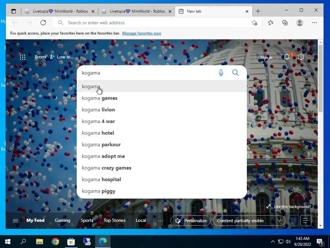Launch Google Chrome from taskbar
This screenshot has width=330, height=248.
pyautogui.click(x=55, y=242)
